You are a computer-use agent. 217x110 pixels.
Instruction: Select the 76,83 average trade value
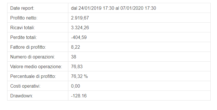[77, 67]
